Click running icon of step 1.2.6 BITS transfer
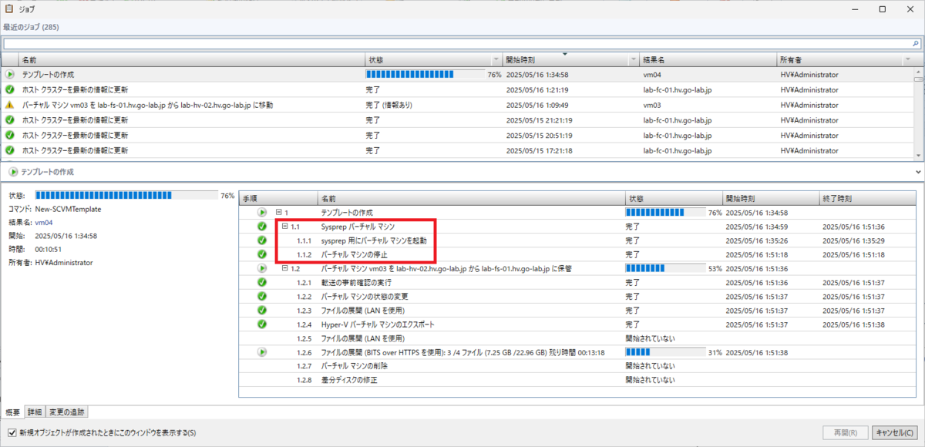The height and width of the screenshot is (447, 925). 262,352
